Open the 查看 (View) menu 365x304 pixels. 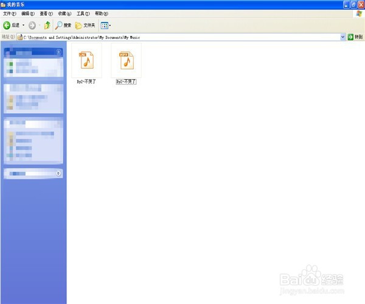pos(46,14)
